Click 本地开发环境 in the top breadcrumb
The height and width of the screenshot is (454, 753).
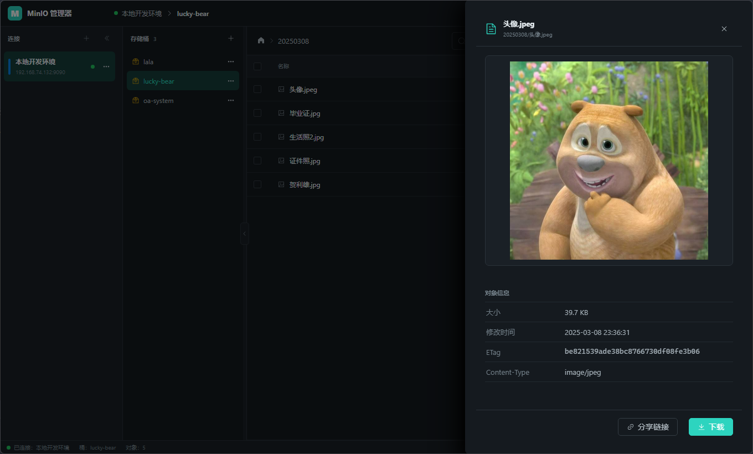pos(142,13)
